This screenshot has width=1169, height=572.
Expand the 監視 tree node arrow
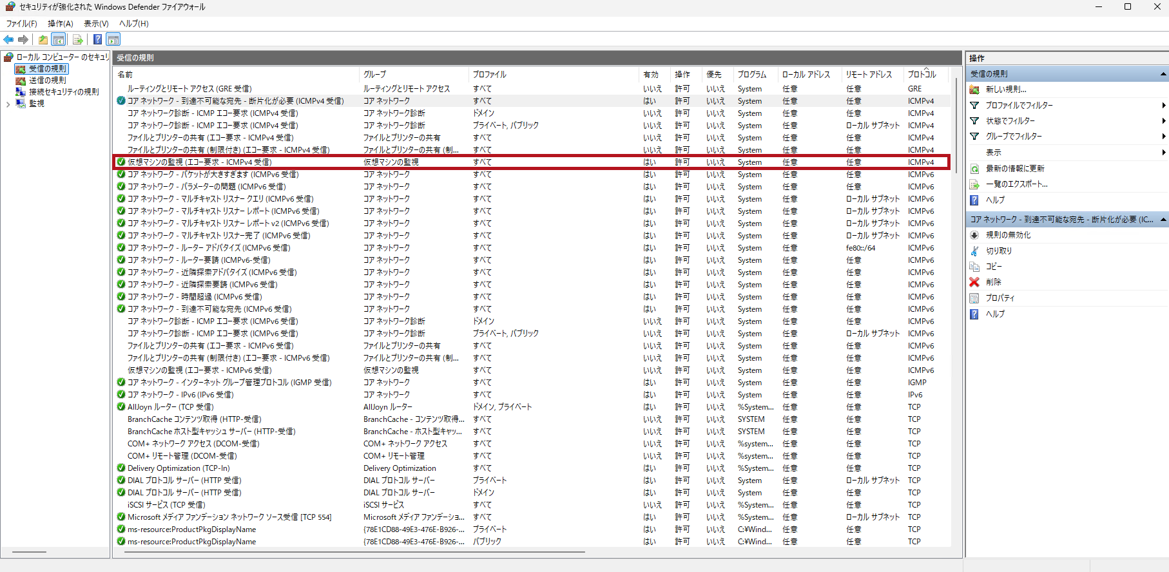point(8,104)
